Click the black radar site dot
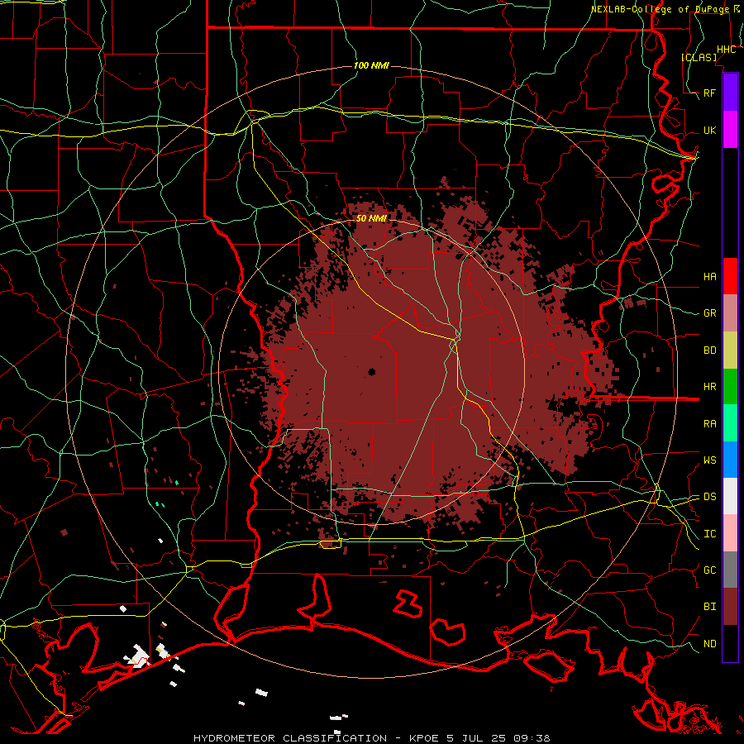This screenshot has width=744, height=744. 371,372
